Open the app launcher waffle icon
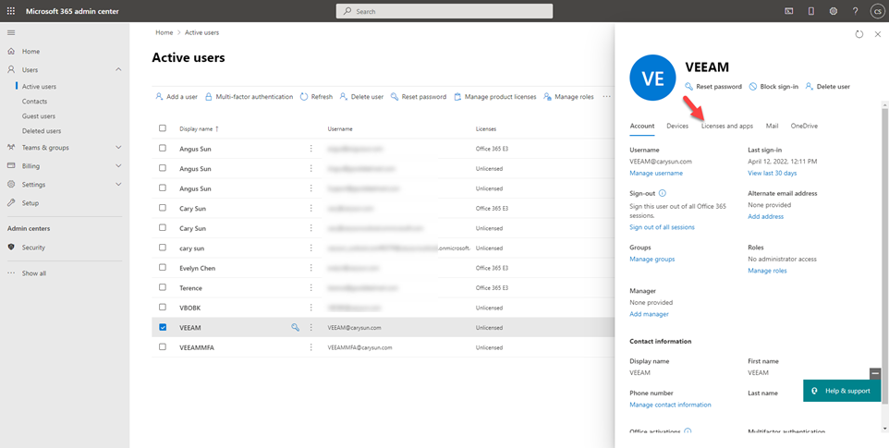The image size is (889, 448). 11,11
